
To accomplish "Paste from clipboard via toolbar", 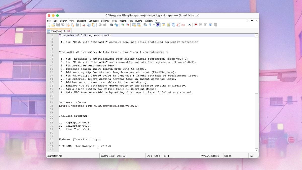I will pos(94,25).
